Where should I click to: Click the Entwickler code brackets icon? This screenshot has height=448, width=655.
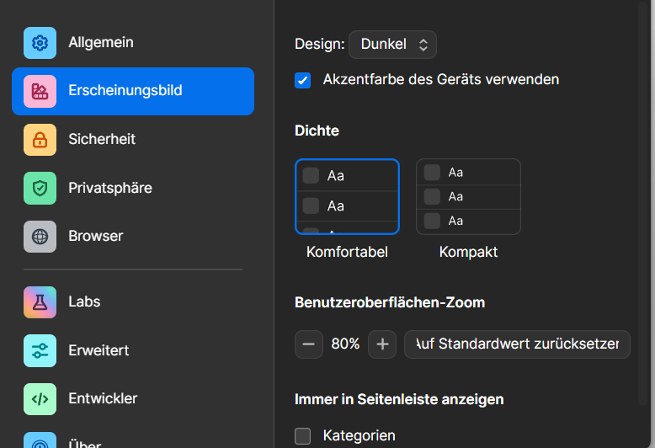(40, 399)
